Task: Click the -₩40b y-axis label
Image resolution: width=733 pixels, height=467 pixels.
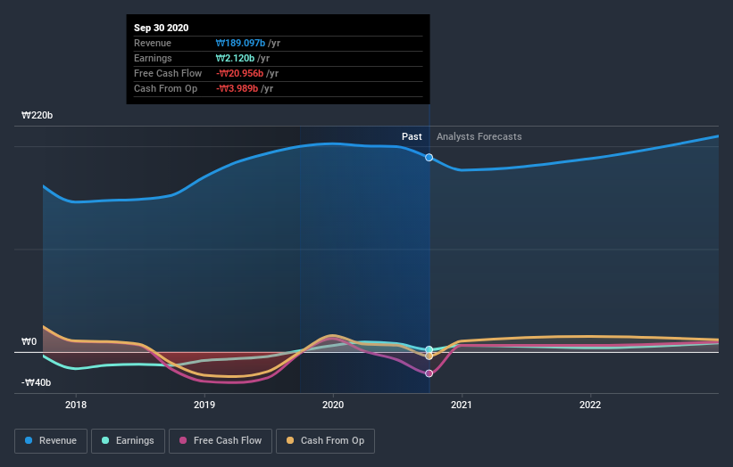Action: point(36,382)
